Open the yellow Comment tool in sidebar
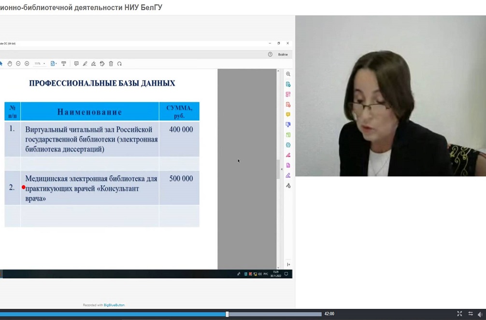Image resolution: width=486 pixels, height=320 pixels. pos(288,114)
